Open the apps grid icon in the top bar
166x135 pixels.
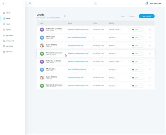pos(96,4)
